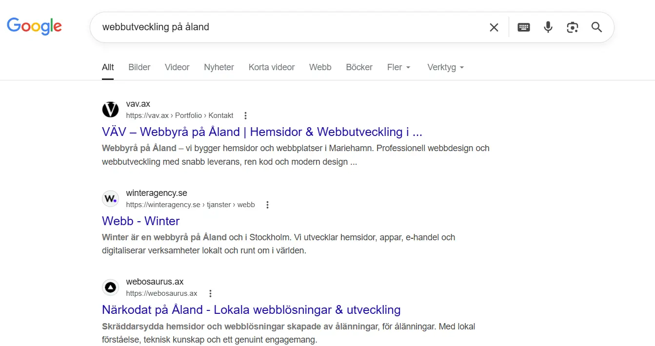Clear the search query with the X icon
The width and height of the screenshot is (655, 346).
click(494, 27)
